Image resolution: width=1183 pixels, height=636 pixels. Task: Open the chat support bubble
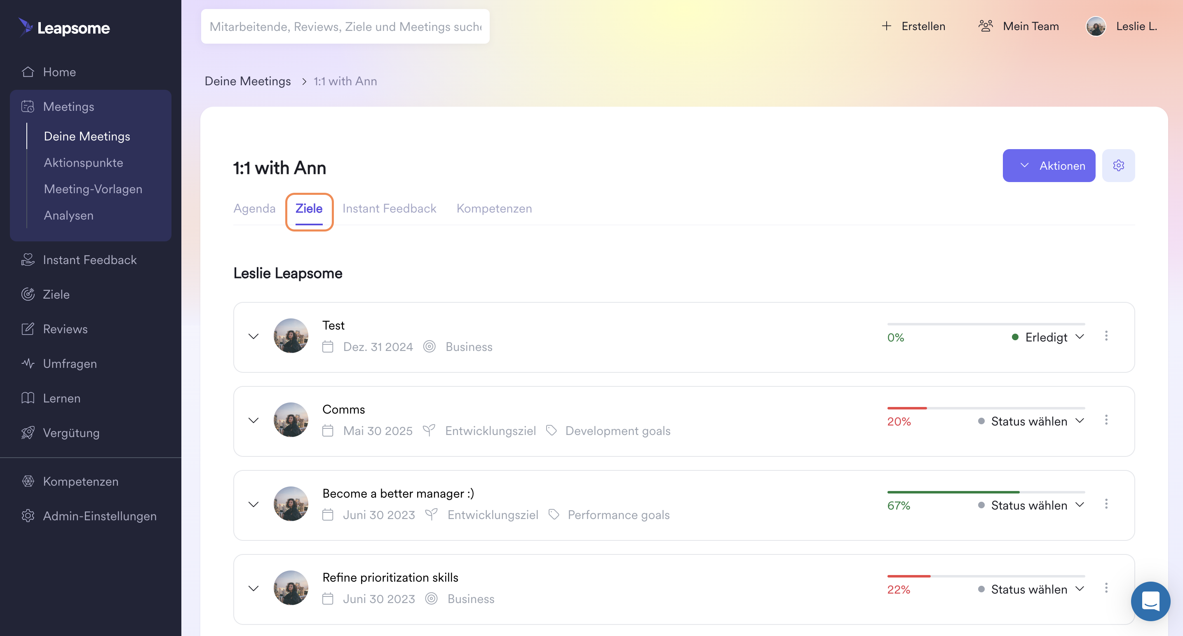tap(1150, 601)
